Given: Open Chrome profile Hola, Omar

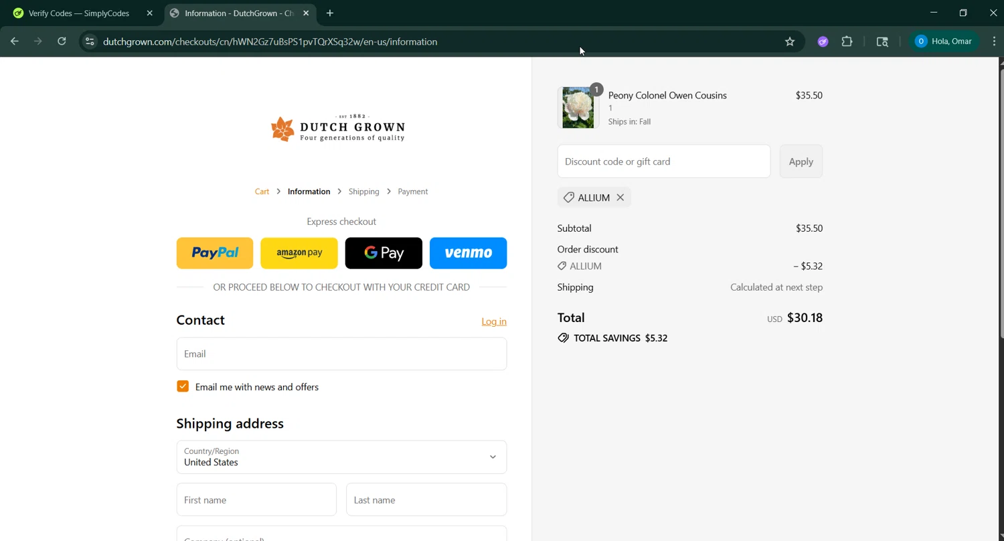Looking at the screenshot, I should (x=944, y=42).
